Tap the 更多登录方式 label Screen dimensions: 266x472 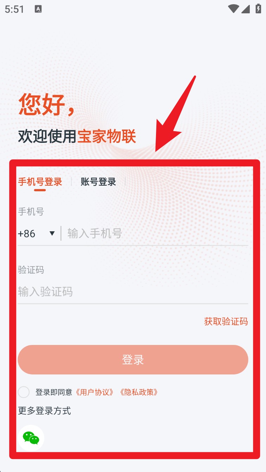point(45,411)
